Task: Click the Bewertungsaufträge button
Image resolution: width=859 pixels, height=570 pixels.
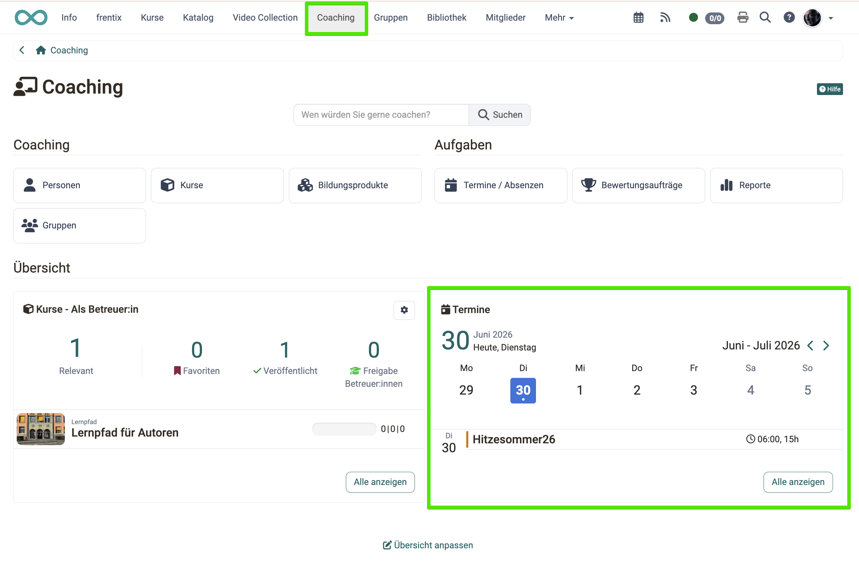Action: [x=638, y=185]
